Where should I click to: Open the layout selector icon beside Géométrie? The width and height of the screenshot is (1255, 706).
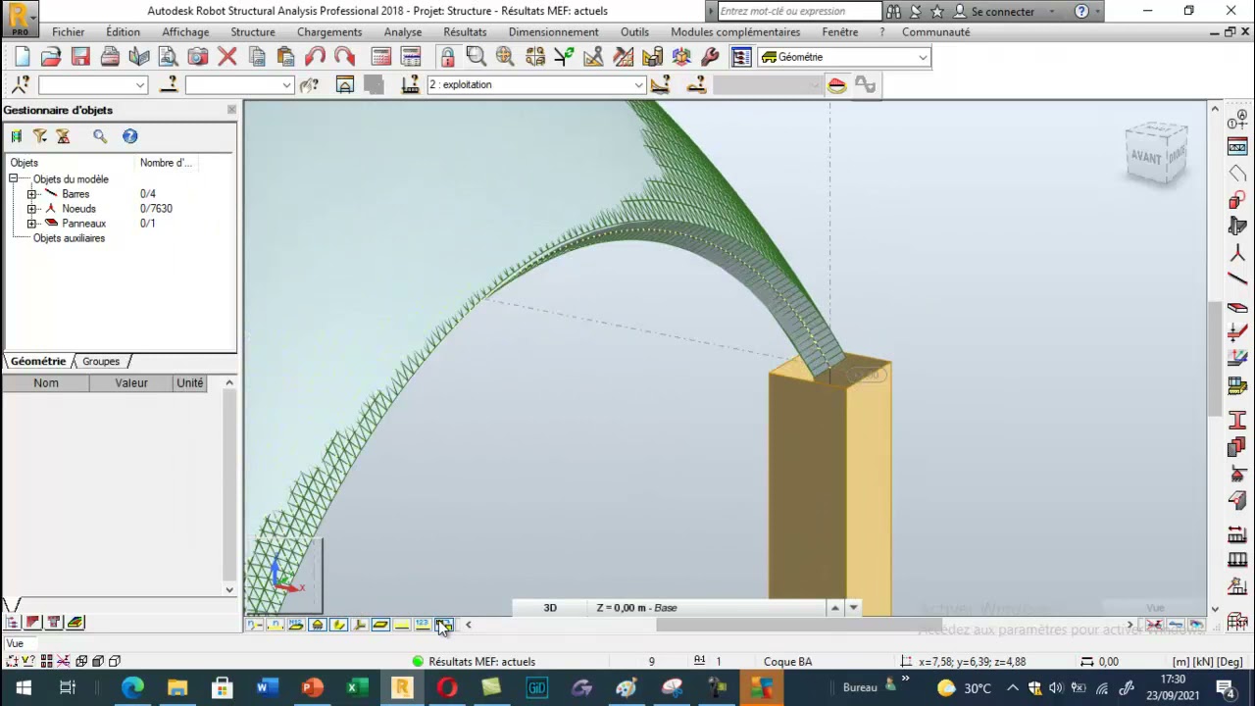[x=741, y=57]
